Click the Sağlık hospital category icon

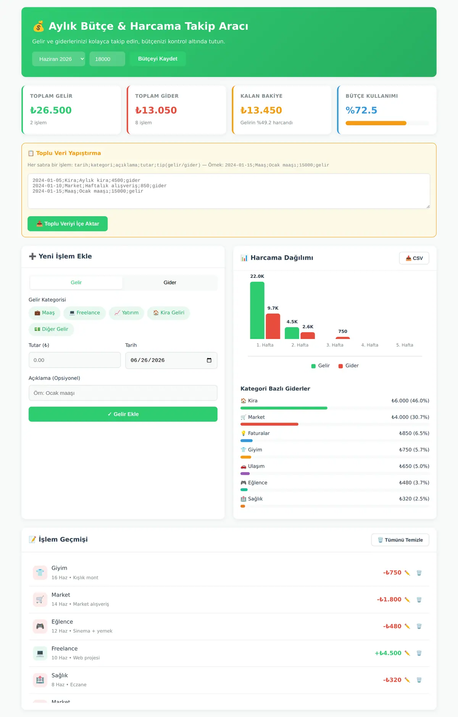click(x=40, y=680)
